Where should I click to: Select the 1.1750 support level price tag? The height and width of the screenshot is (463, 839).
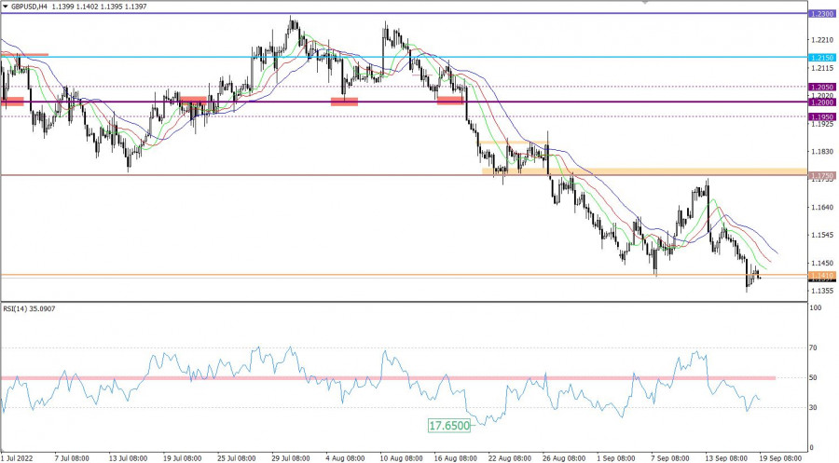point(821,175)
